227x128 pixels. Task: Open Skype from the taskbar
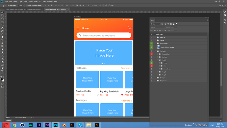[x=80, y=125]
